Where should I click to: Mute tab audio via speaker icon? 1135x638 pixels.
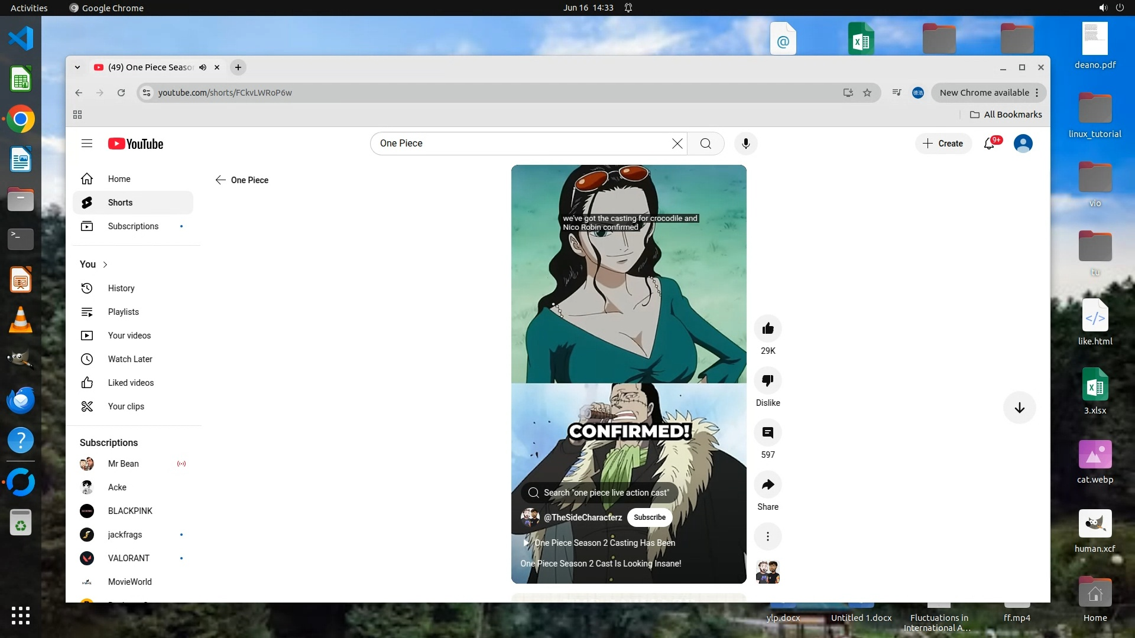203,67
